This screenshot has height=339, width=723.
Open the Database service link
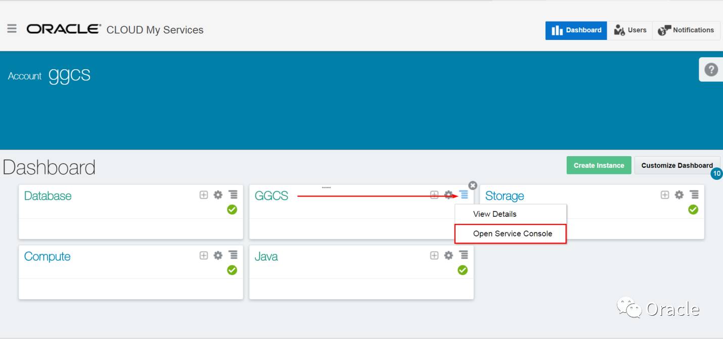pos(48,196)
